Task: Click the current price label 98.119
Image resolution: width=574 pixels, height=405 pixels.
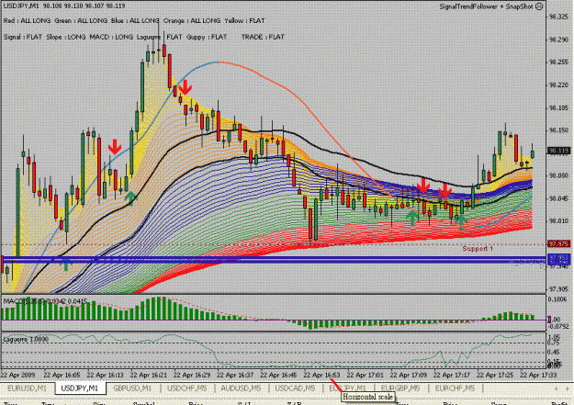Action: pos(558,151)
